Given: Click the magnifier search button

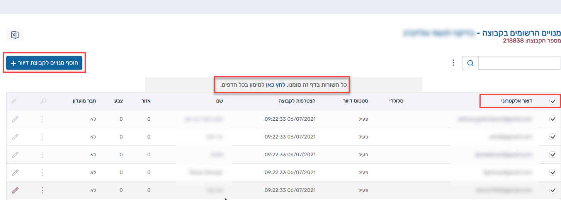Looking at the screenshot, I should (470, 63).
